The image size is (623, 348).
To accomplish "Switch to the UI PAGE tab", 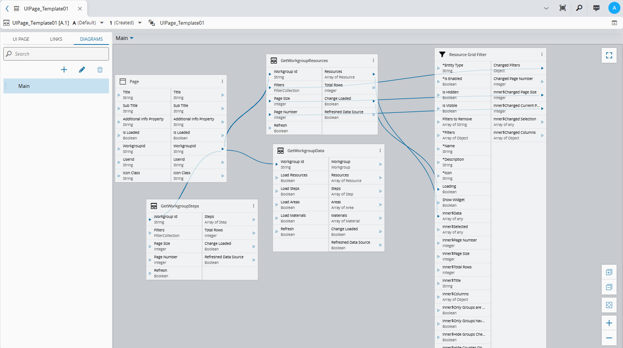I will coord(21,39).
